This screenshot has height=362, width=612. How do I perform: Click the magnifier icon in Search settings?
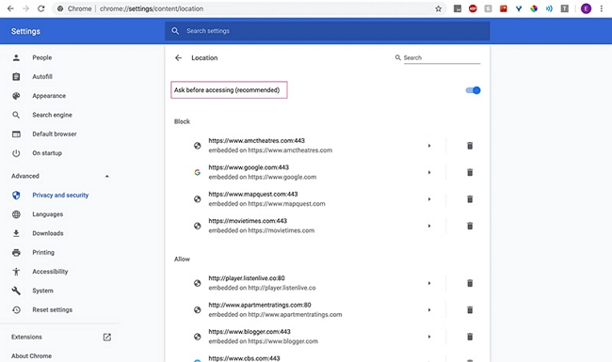(175, 31)
